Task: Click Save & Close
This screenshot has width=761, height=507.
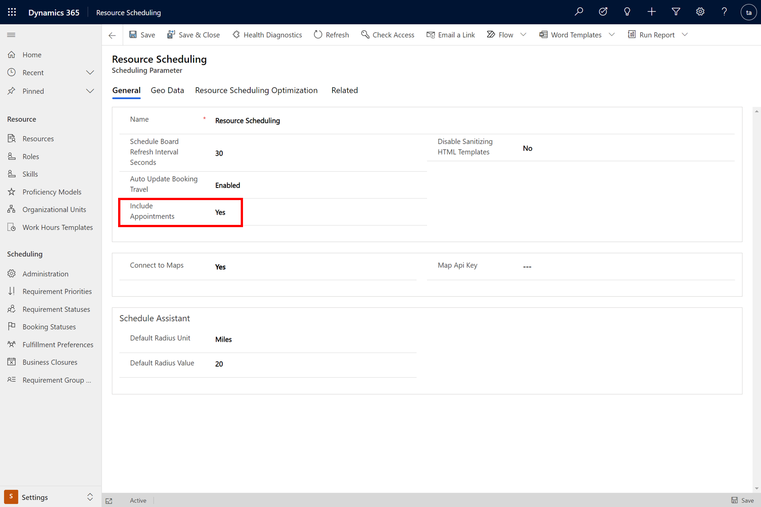Action: [x=193, y=35]
